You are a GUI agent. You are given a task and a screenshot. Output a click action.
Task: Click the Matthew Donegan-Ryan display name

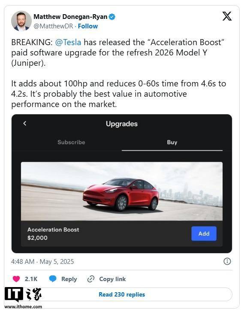tap(70, 17)
